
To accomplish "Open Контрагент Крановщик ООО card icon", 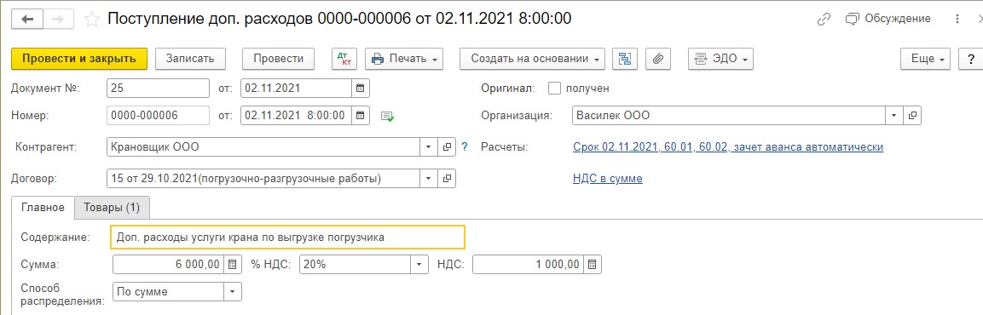I will click(x=447, y=147).
